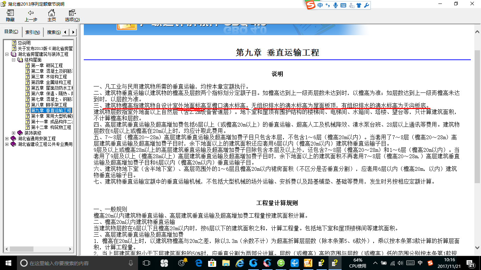This screenshot has height=270, width=481.
Task: Select 第五章 屋面及防水工程 topic
Action: (x=52, y=88)
